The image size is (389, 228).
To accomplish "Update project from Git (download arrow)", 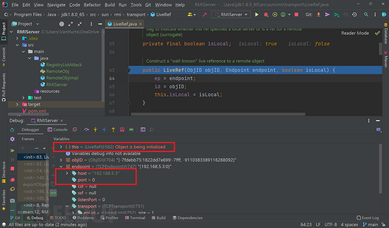I will click(x=319, y=15).
